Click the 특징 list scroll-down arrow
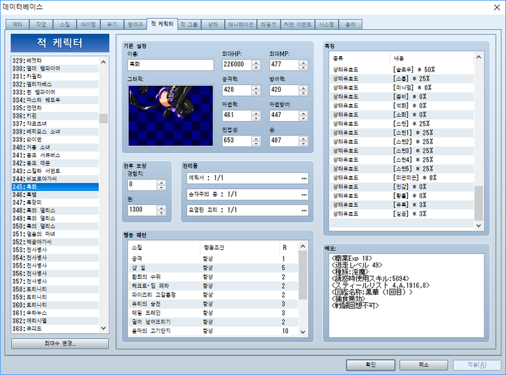 (x=479, y=226)
